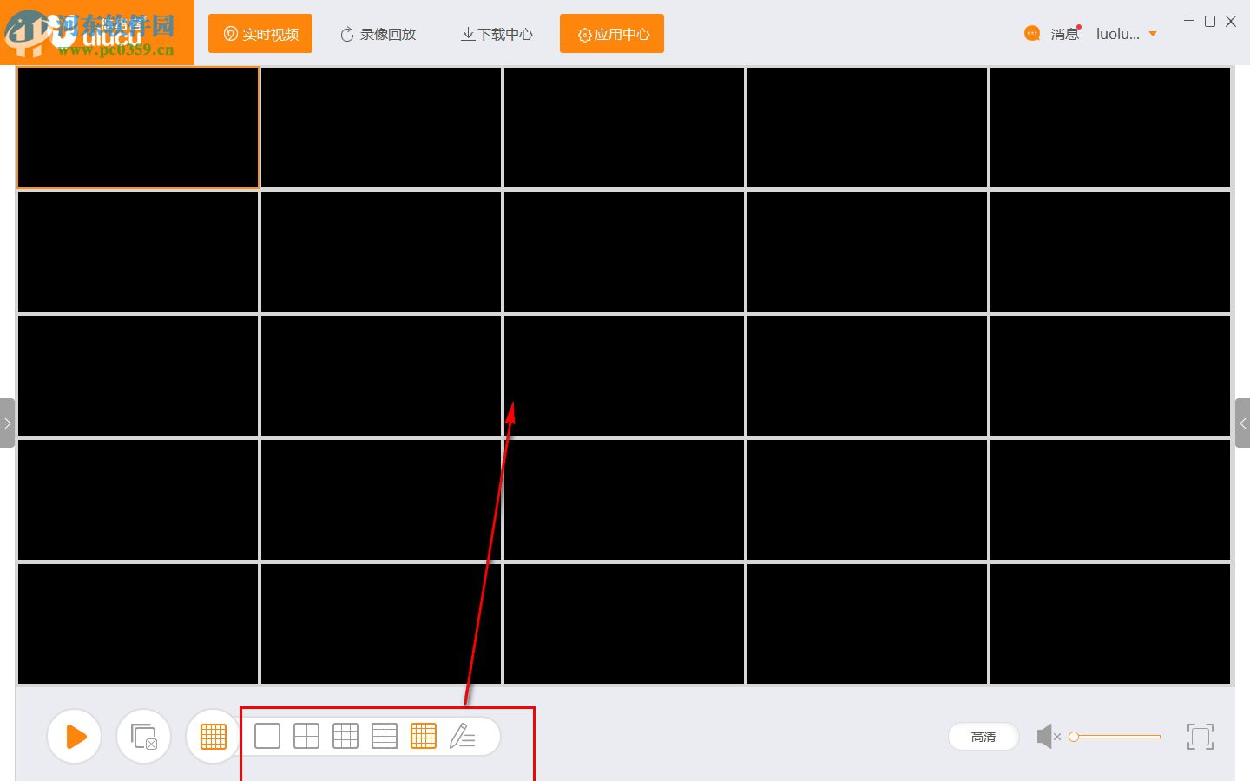Activate the 25-split screen layout icon
This screenshot has height=781, width=1250.
(424, 735)
